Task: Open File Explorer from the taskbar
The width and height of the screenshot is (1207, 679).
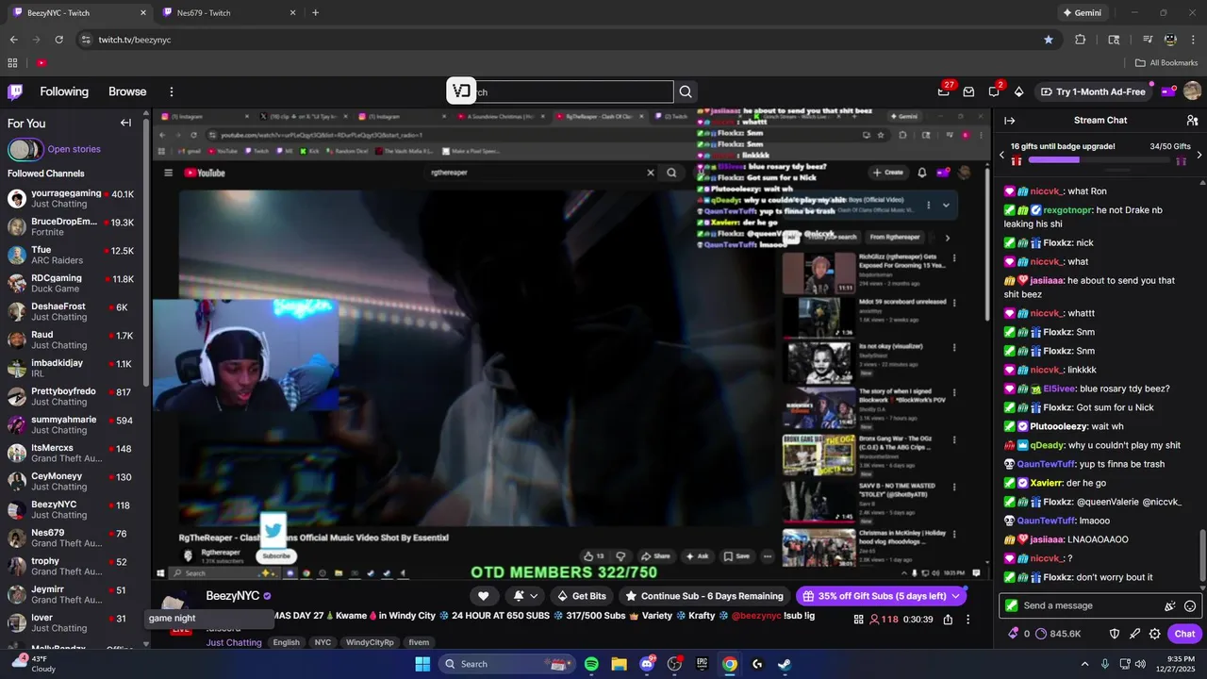Action: coord(619,664)
